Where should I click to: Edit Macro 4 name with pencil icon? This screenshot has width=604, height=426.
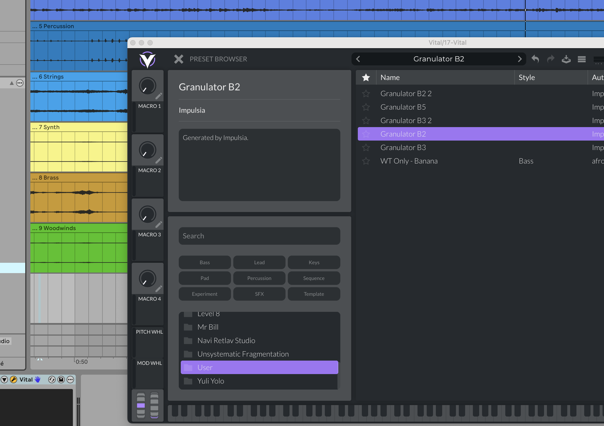[x=159, y=289]
